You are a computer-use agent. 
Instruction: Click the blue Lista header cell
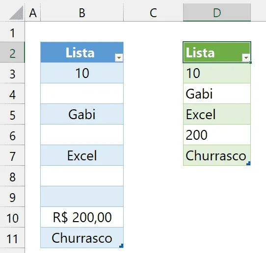point(82,52)
